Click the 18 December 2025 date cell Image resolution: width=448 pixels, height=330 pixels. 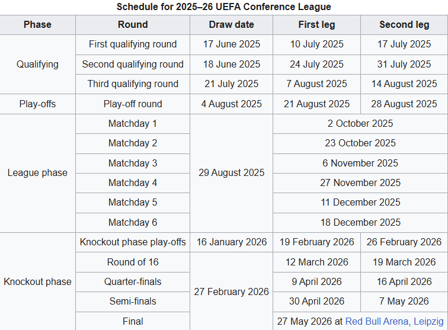[x=360, y=223]
